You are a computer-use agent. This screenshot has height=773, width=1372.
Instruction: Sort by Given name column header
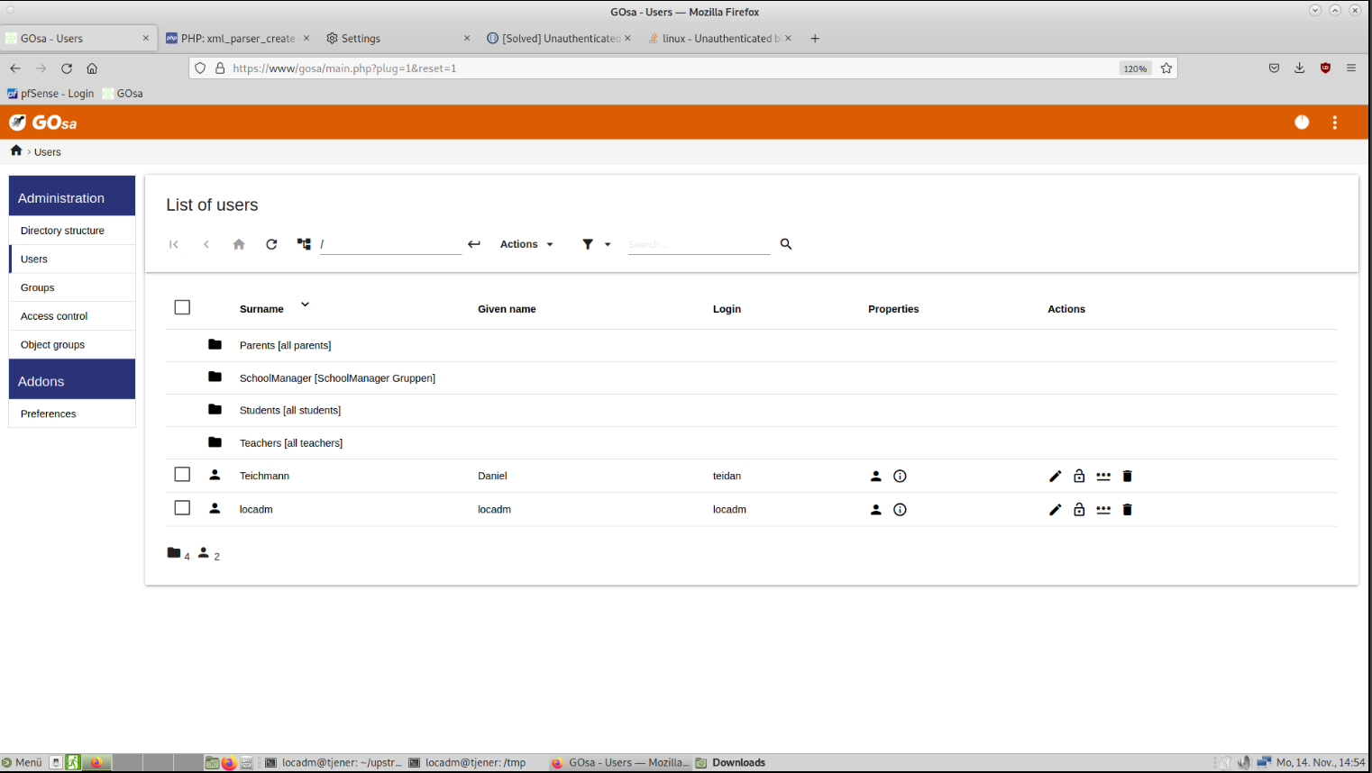coord(507,309)
